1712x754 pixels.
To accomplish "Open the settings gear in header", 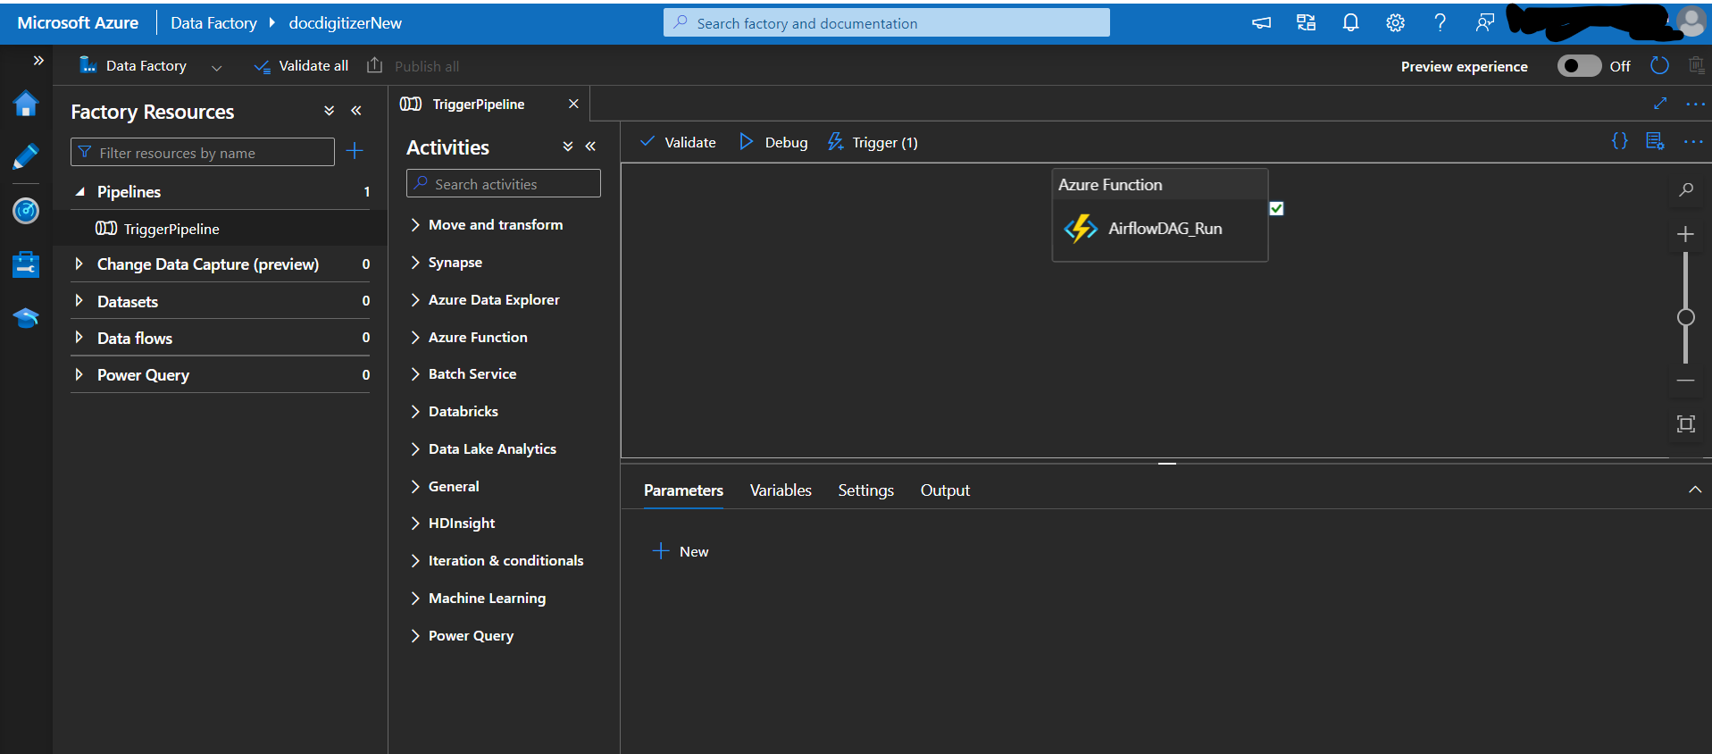I will (x=1395, y=23).
